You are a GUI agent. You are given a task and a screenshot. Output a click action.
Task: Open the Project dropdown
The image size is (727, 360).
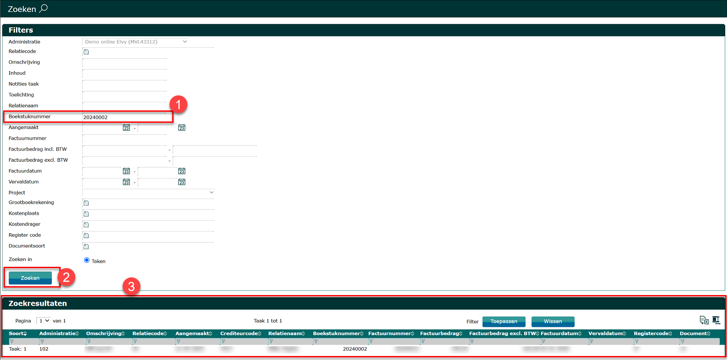(211, 193)
